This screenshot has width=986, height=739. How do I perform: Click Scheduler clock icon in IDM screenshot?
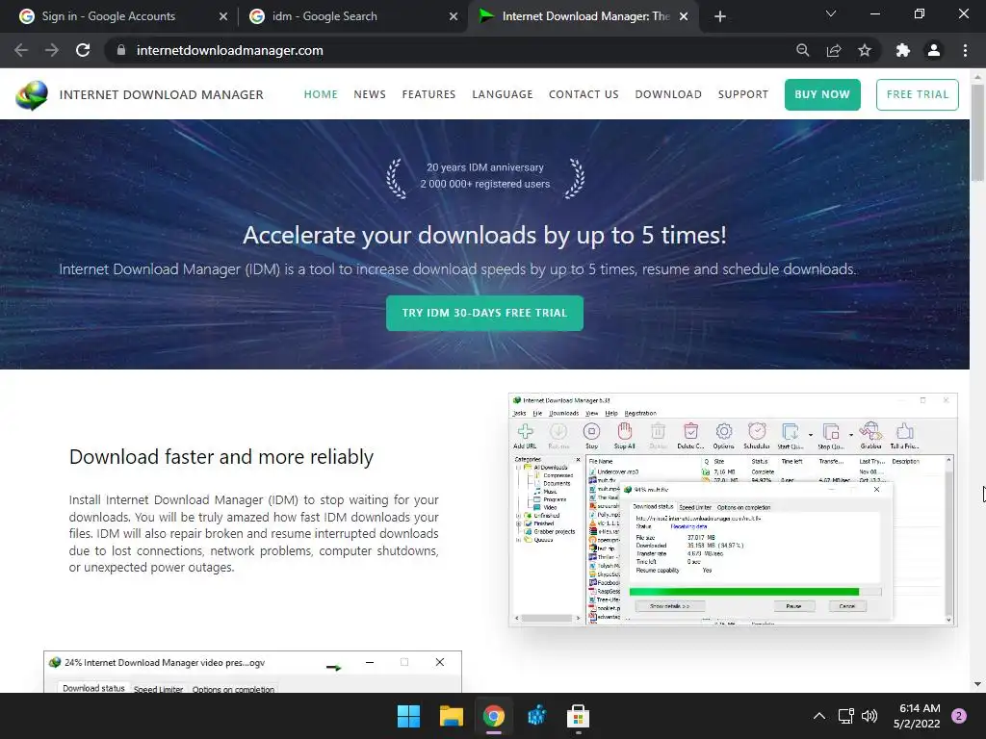(x=757, y=435)
